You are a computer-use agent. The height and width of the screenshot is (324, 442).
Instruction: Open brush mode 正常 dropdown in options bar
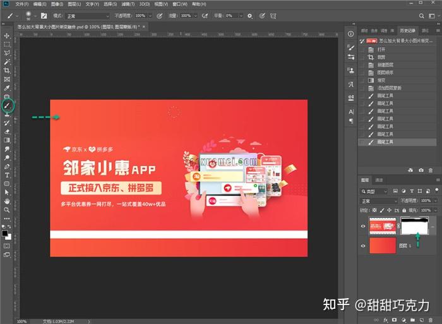point(87,16)
